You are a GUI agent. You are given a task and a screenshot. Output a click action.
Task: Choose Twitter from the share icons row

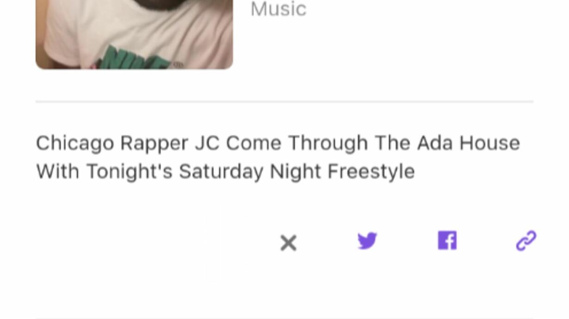(x=367, y=241)
